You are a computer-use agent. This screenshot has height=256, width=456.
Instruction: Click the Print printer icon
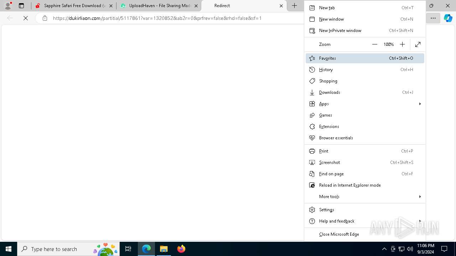coord(312,151)
